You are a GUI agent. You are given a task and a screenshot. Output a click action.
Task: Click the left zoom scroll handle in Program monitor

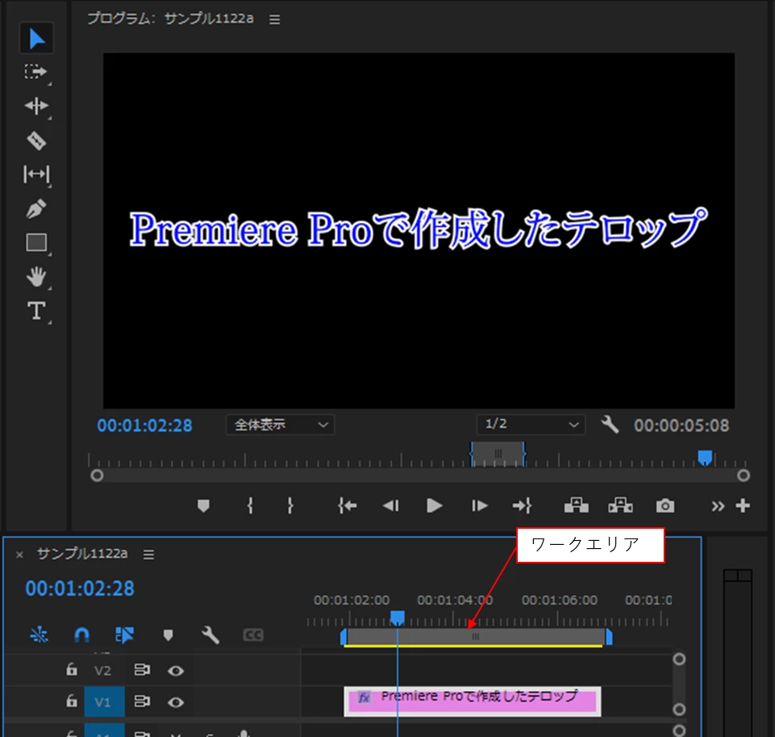coord(97,475)
